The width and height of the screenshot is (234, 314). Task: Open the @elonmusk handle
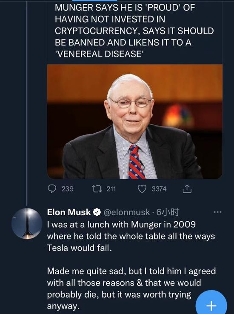126,212
